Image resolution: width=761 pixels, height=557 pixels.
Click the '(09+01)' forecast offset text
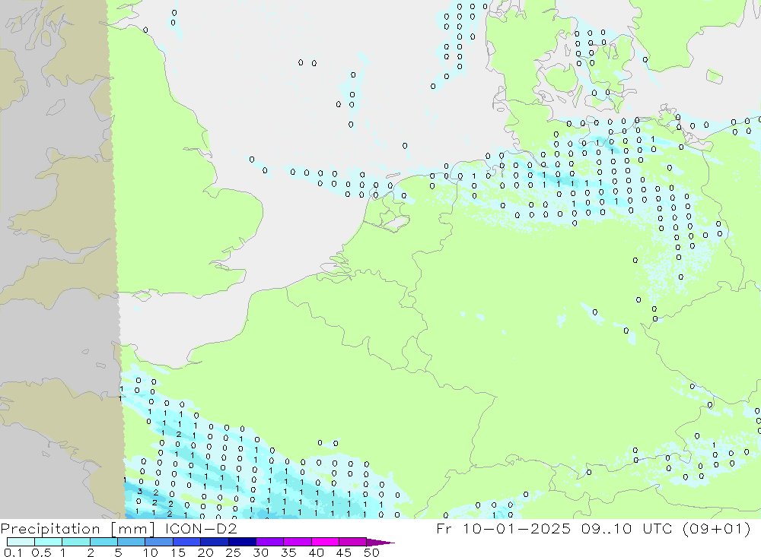click(x=716, y=529)
